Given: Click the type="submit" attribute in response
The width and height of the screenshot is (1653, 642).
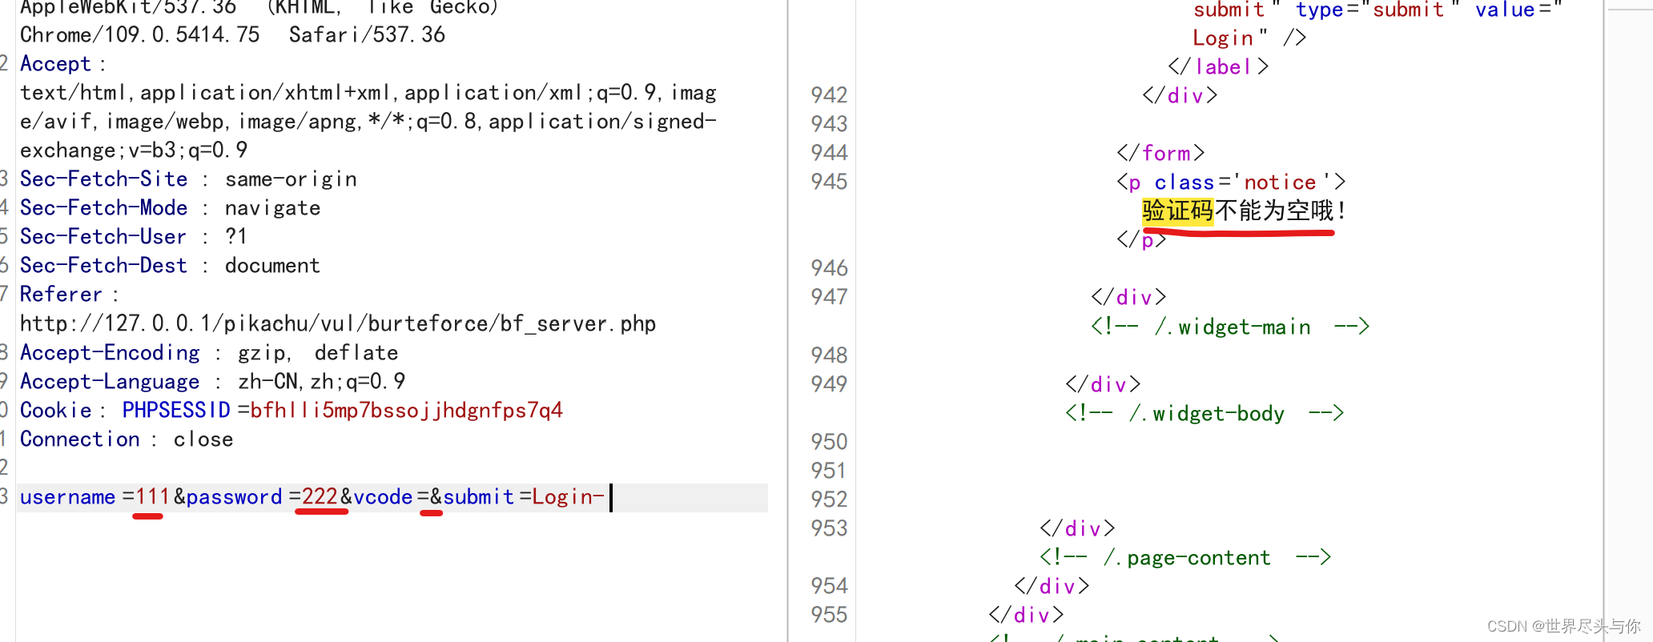Looking at the screenshot, I should coord(1377,10).
